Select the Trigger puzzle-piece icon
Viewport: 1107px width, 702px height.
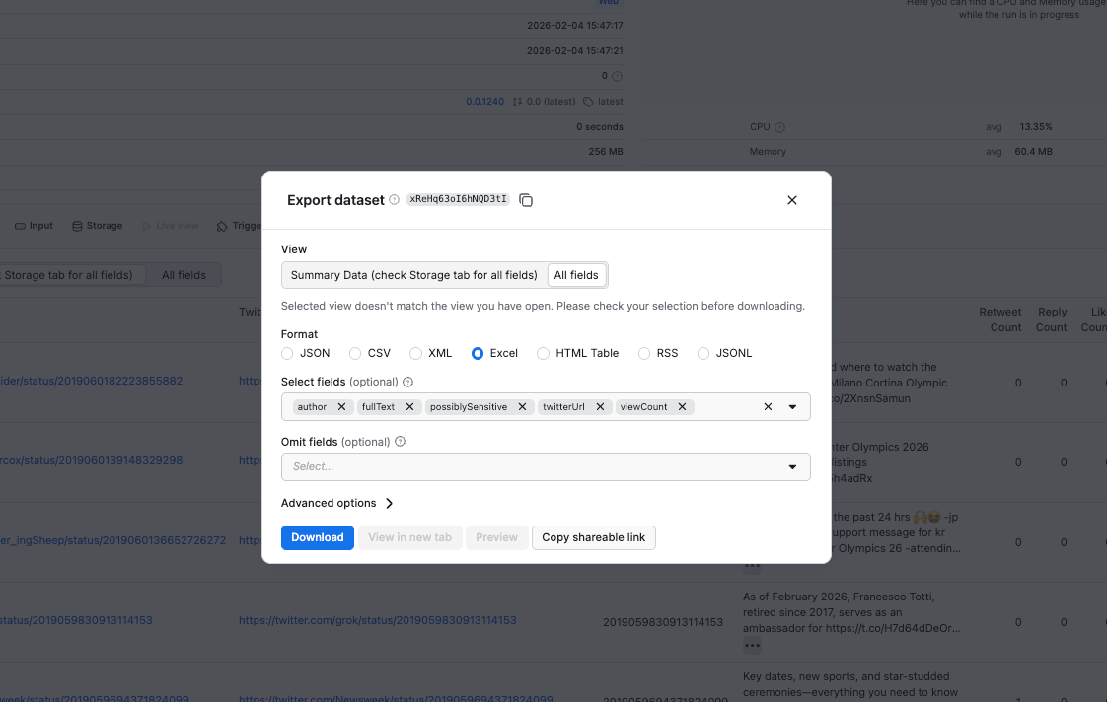(224, 225)
